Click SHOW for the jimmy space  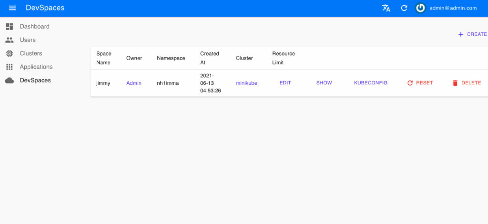pos(324,83)
